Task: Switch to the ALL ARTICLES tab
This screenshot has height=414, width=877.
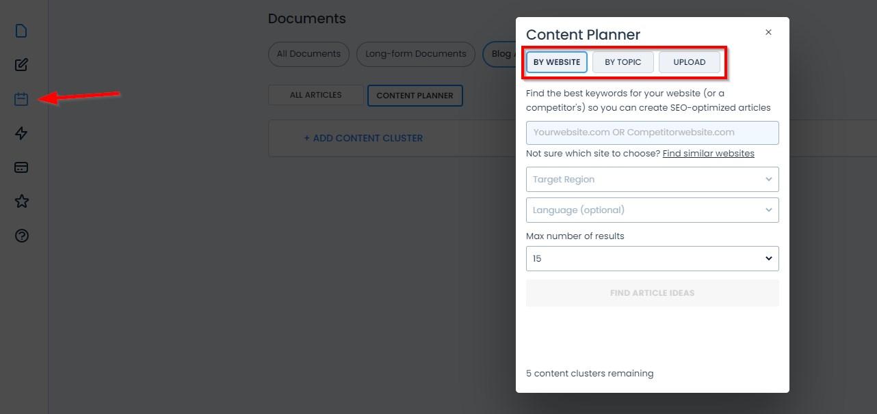Action: pyautogui.click(x=315, y=95)
